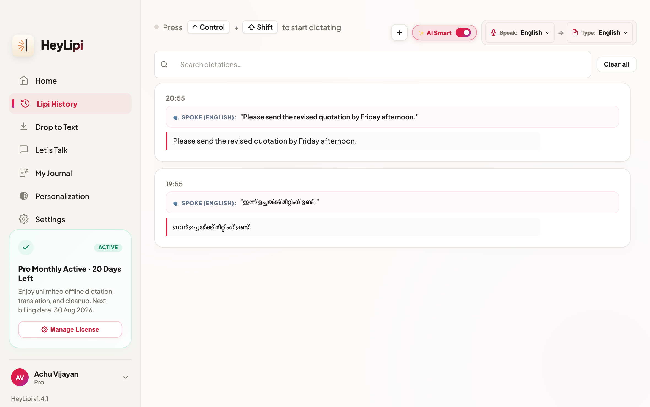Click the AV user avatar
This screenshot has height=407, width=650.
20,377
